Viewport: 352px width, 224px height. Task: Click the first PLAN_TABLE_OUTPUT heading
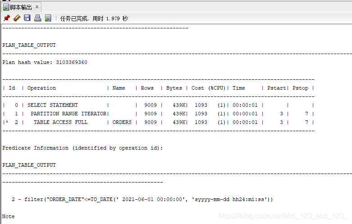[x=29, y=45]
